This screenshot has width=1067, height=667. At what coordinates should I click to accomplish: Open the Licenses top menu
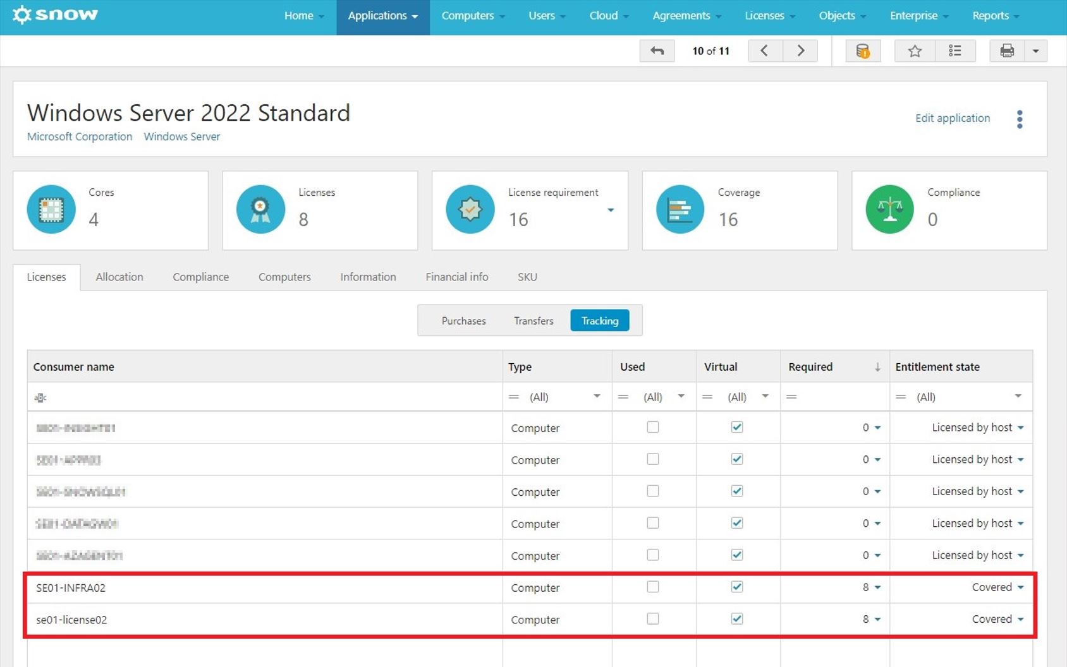click(770, 16)
